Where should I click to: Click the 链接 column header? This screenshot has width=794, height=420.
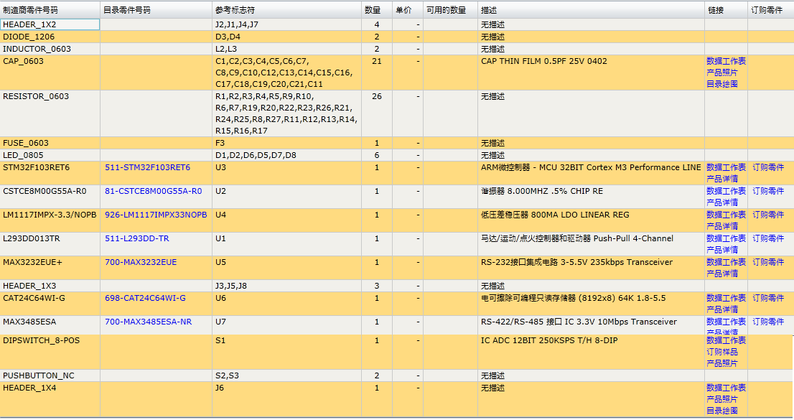(726, 10)
